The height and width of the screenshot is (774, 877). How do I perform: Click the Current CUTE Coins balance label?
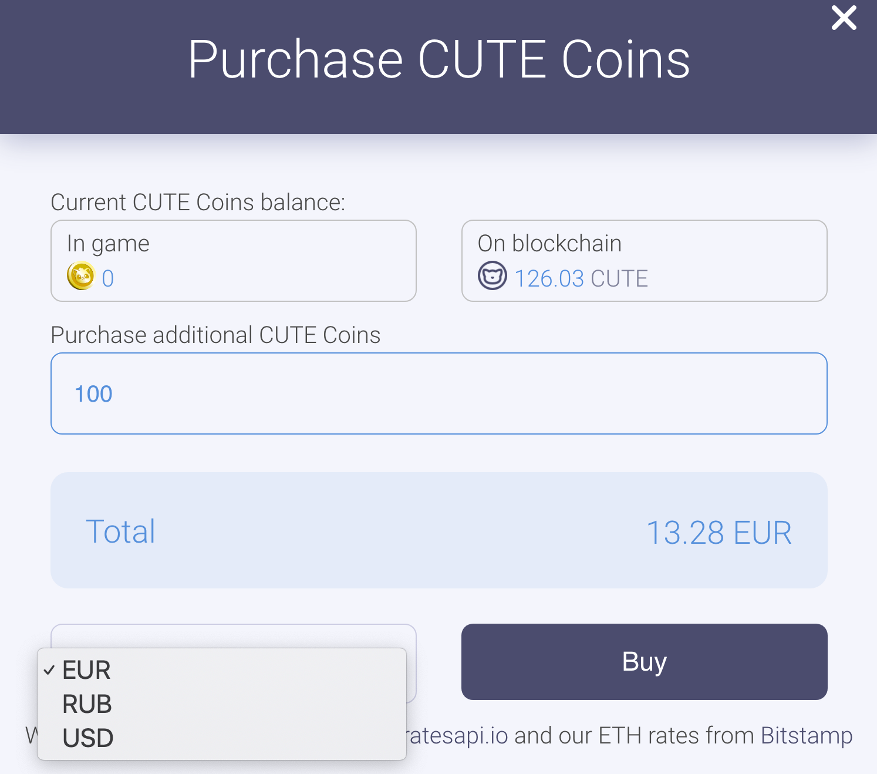(x=198, y=202)
